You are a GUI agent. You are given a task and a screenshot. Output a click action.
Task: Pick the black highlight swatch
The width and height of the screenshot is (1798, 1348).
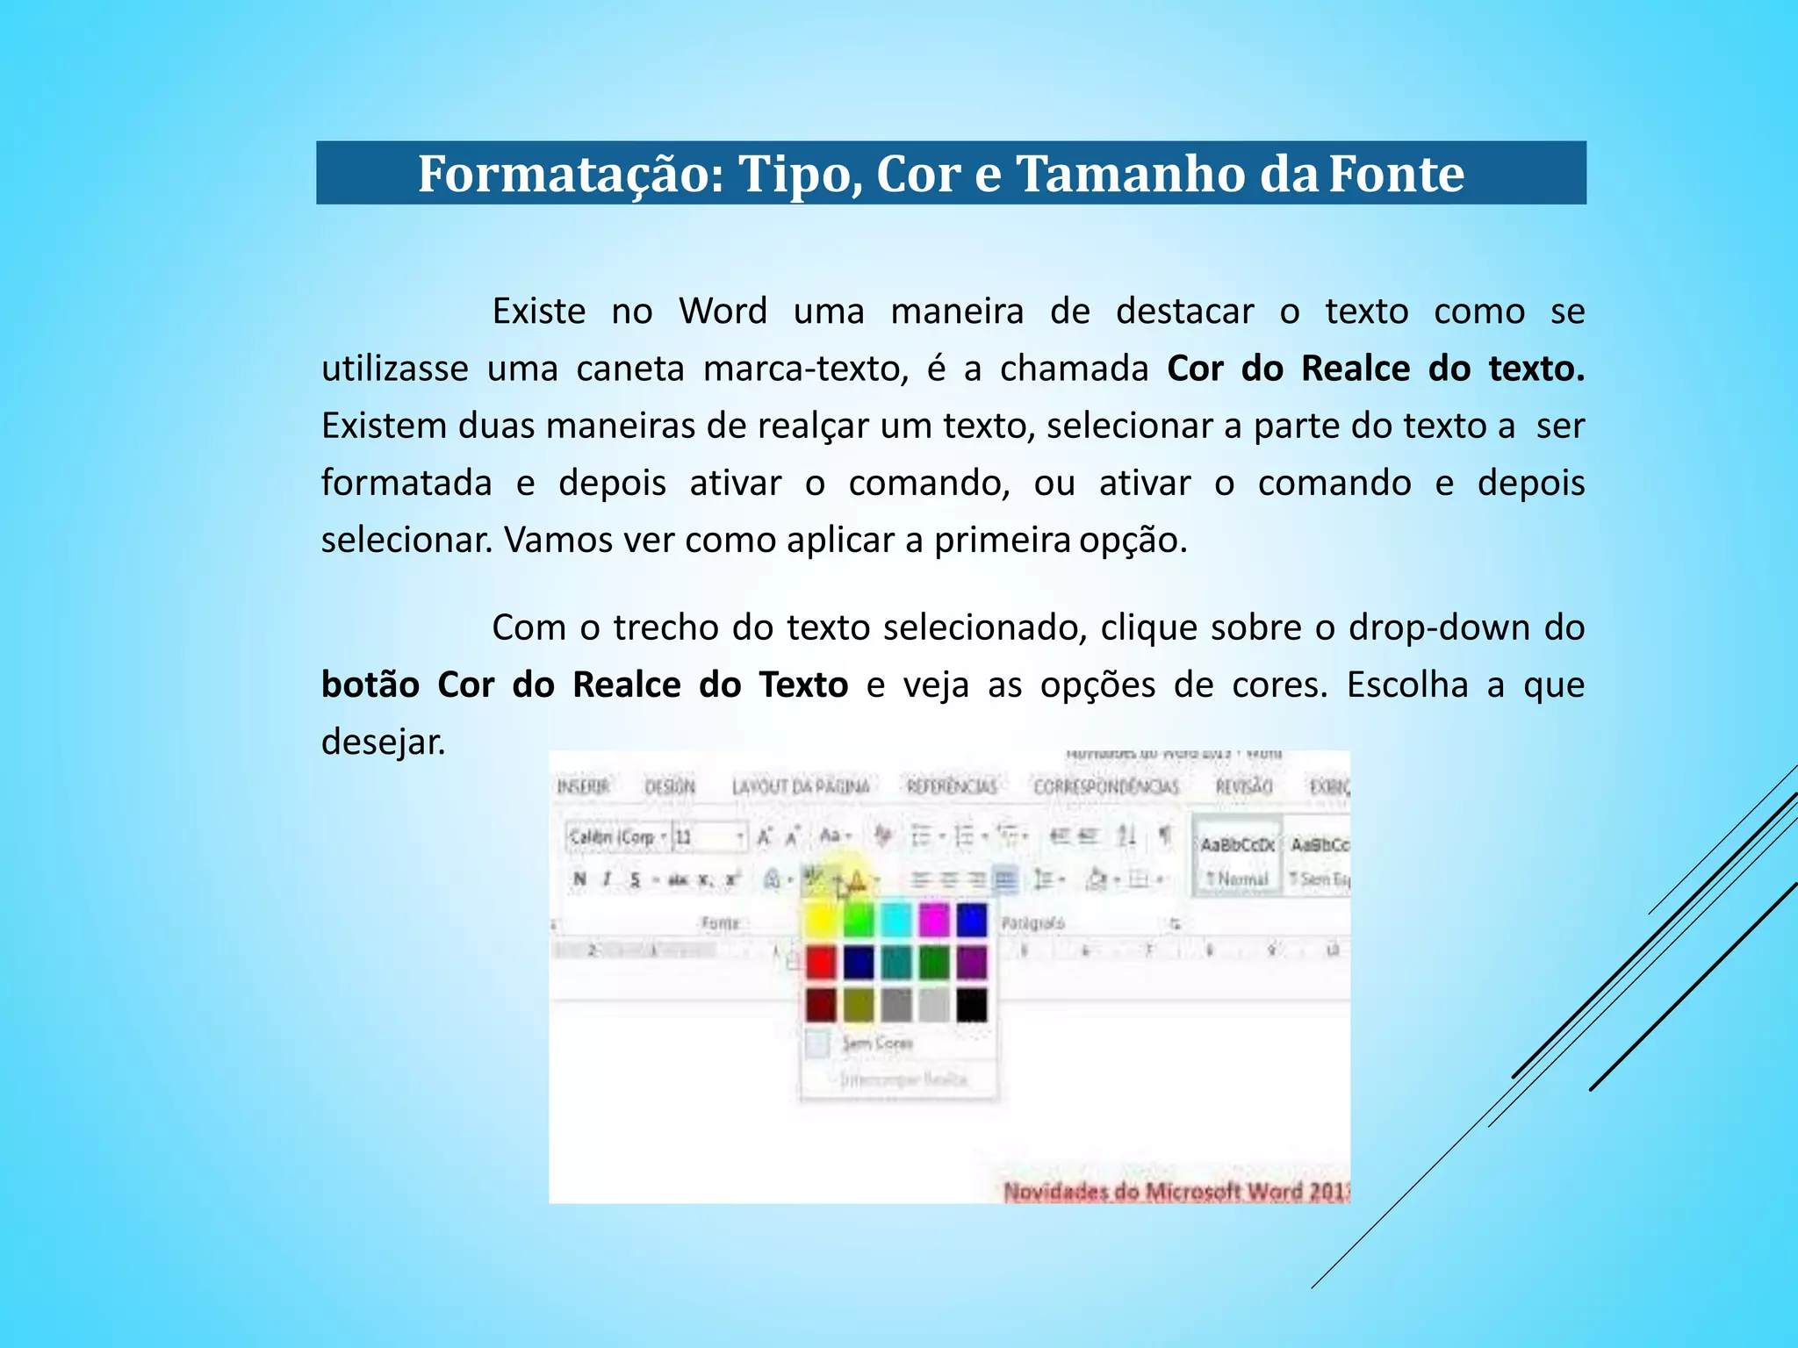pos(972,1005)
